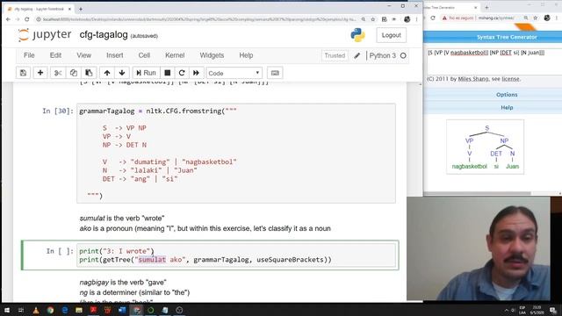The image size is (562, 316).
Task: Open the Kernel menu
Action: 175,55
